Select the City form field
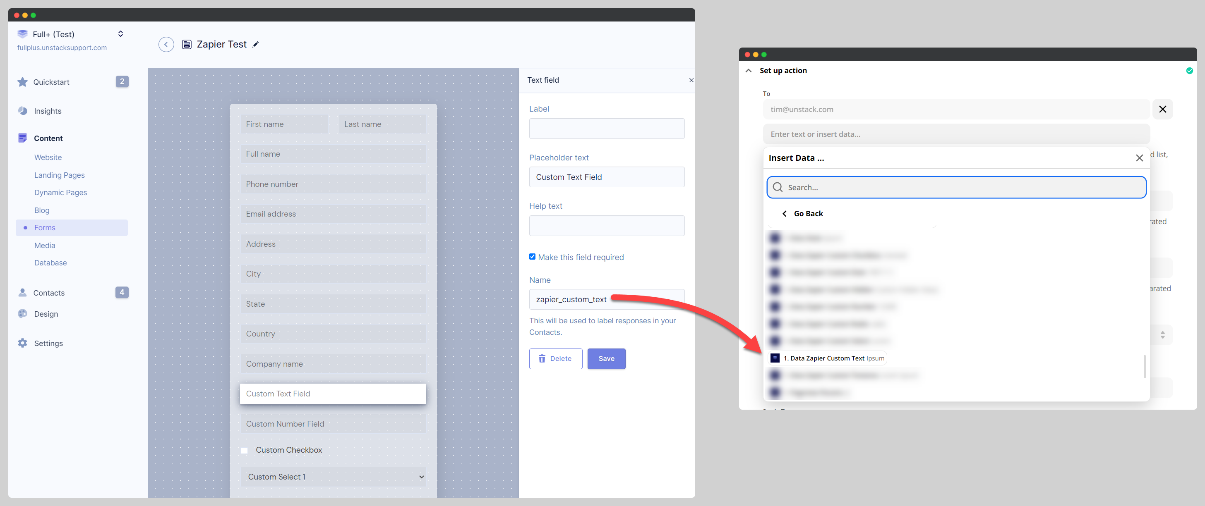This screenshot has width=1205, height=506. [x=333, y=274]
